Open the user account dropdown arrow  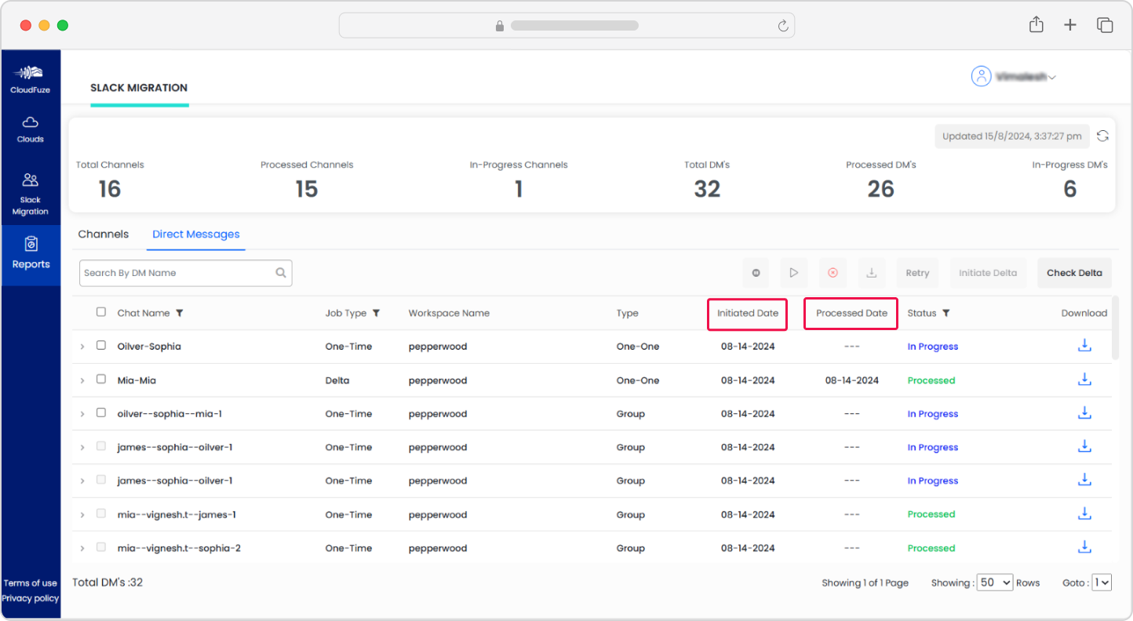pos(1052,78)
